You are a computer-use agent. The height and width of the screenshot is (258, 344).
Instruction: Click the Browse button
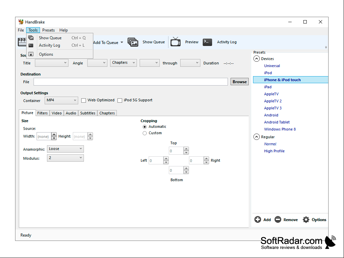tap(240, 82)
